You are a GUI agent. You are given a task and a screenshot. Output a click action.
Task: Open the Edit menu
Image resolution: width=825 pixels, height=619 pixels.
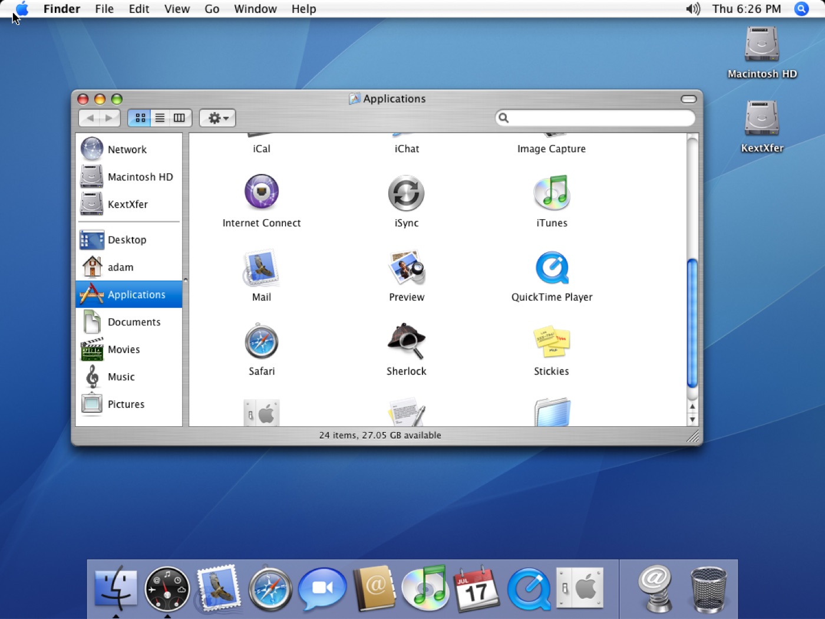click(139, 9)
